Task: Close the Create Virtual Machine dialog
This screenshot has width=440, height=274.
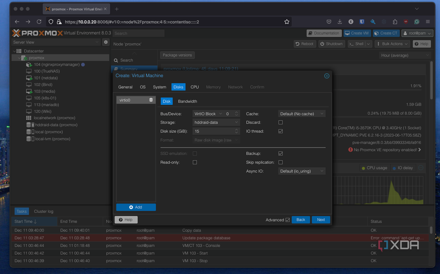Action: (x=327, y=76)
